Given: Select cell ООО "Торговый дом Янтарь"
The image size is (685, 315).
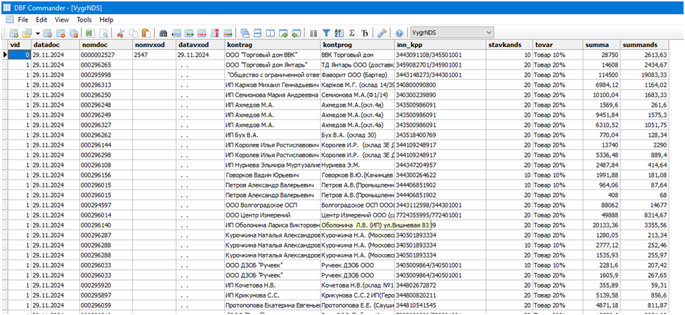Looking at the screenshot, I should [272, 65].
